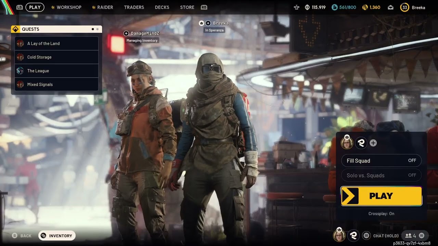This screenshot has width=438, height=246.
Task: Click the teal stash icon beside 561/800
Action: tap(335, 7)
